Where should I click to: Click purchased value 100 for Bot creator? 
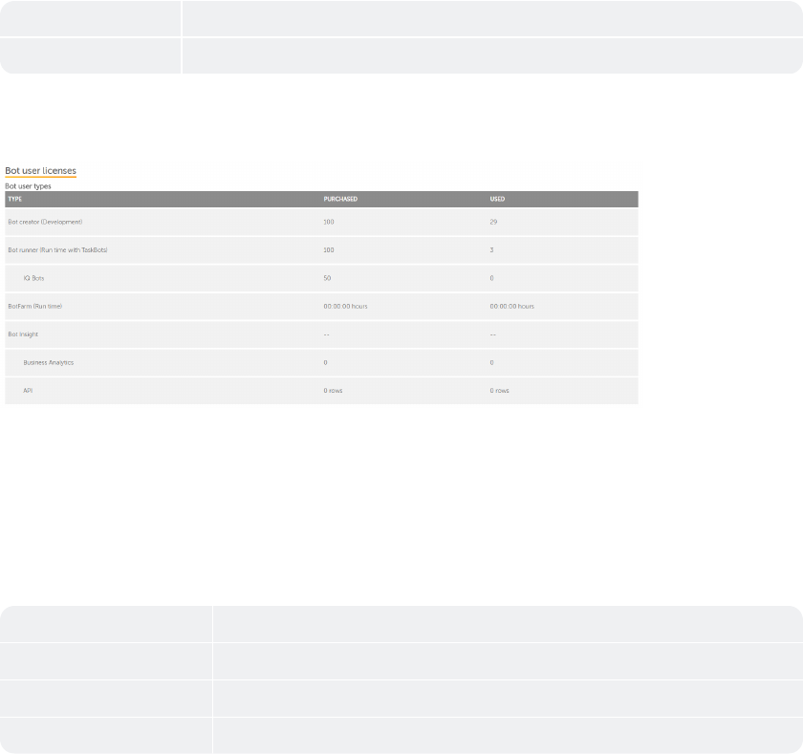329,222
